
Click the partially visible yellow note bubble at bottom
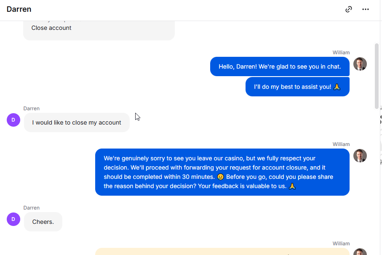tap(222, 252)
